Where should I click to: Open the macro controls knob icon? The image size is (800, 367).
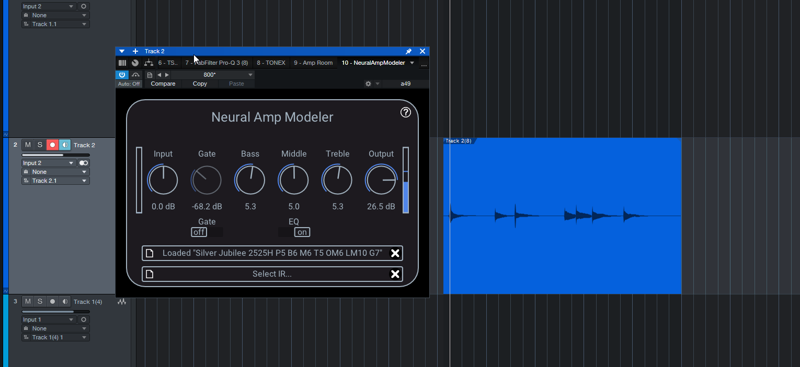coord(135,63)
